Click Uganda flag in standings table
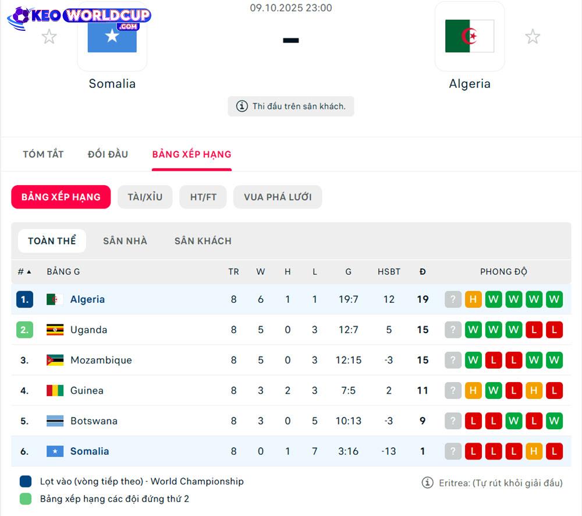582x516 pixels. [x=55, y=330]
